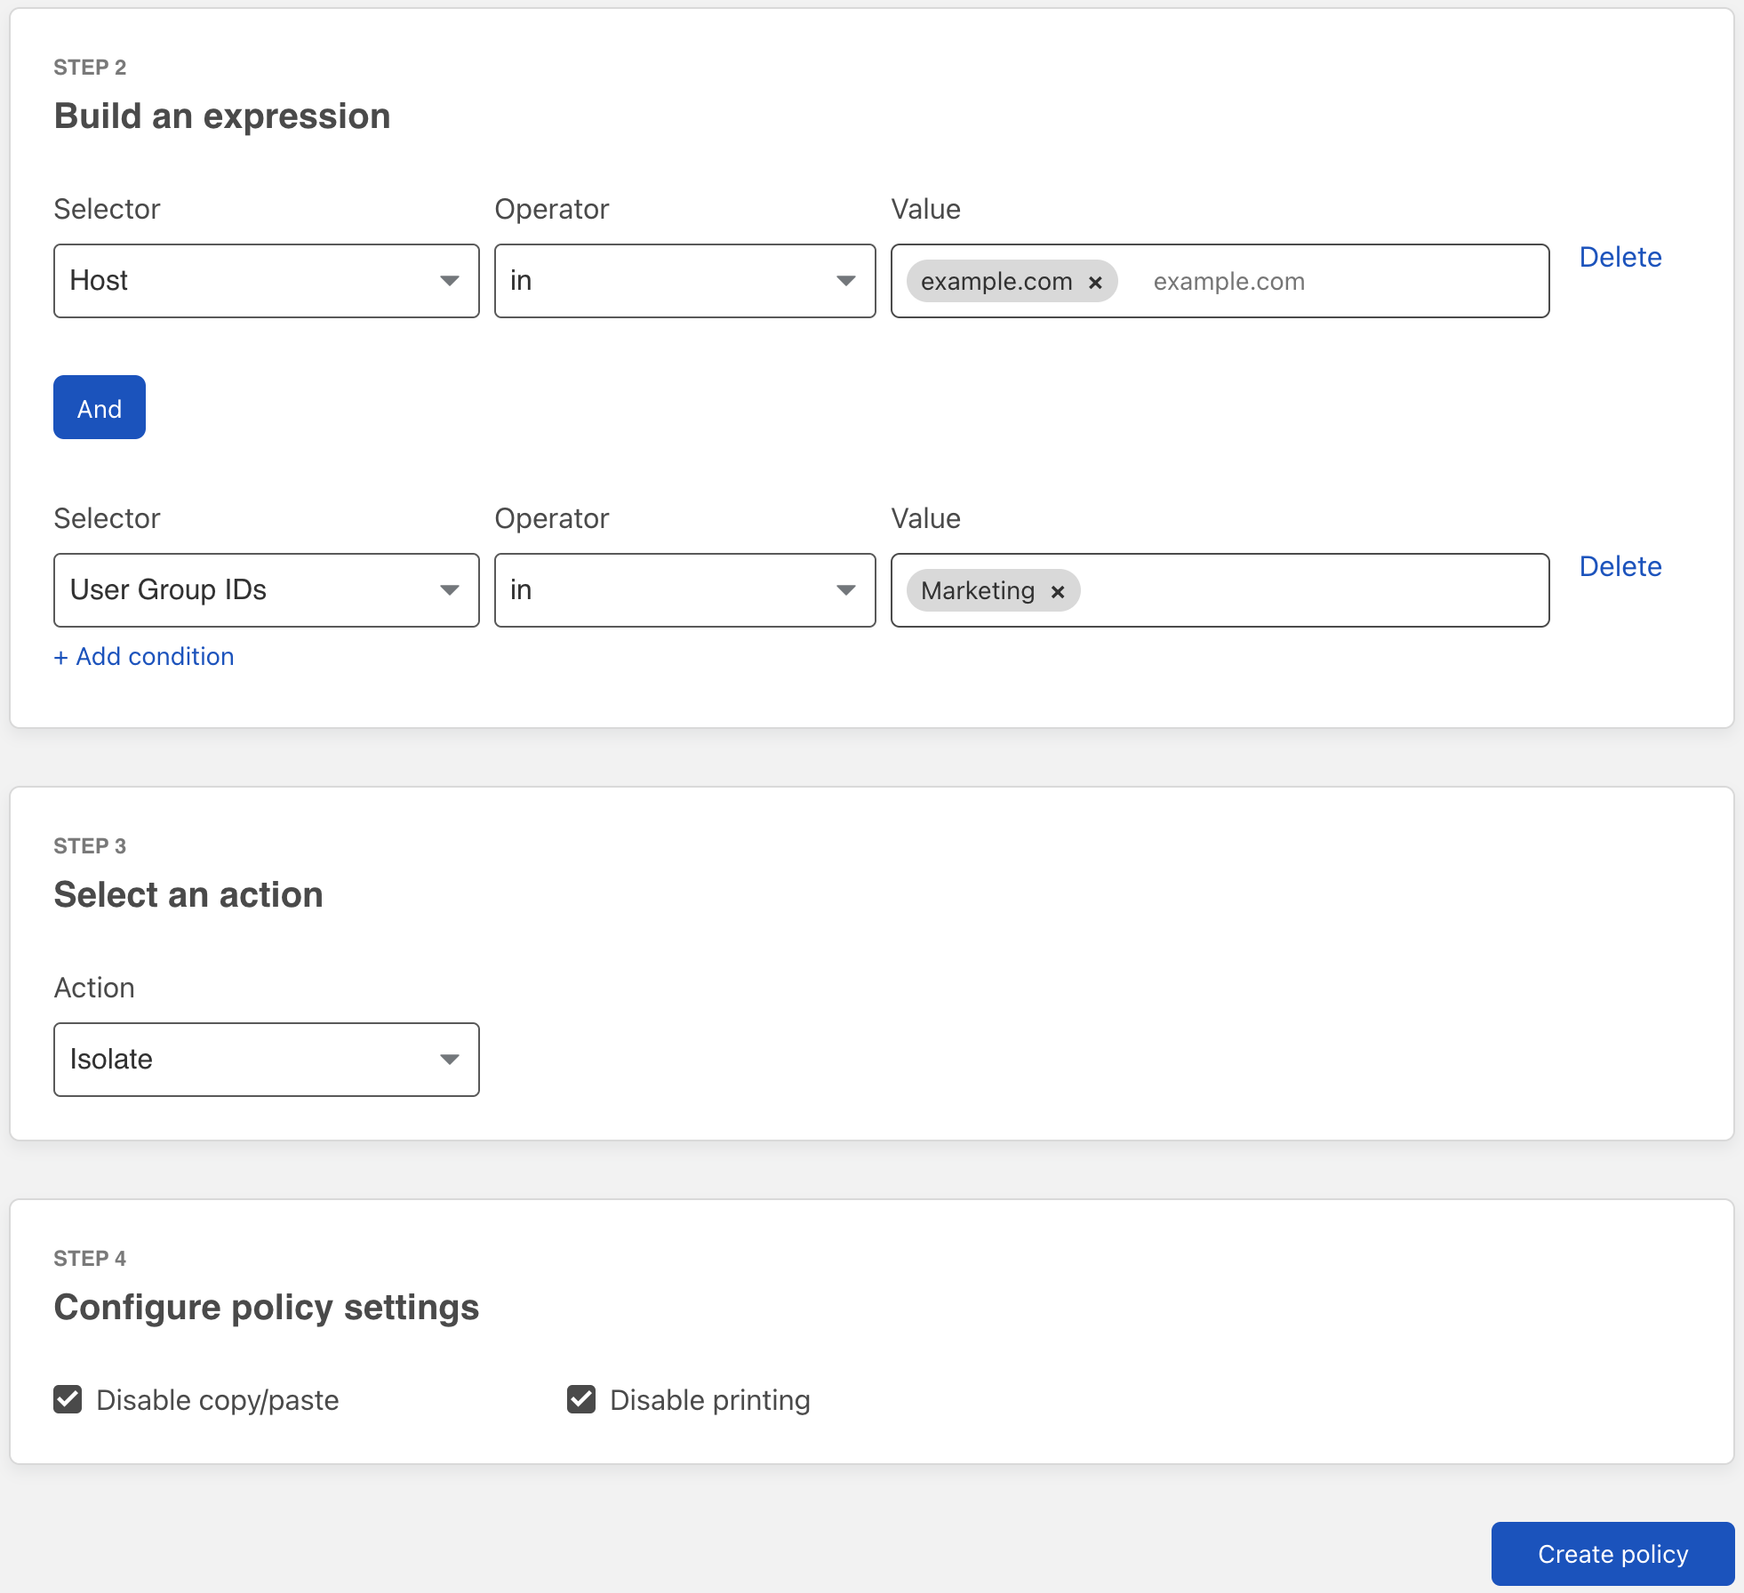Viewport: 1744px width, 1593px height.
Task: Enable the Disable copy/paste setting
Action: (65, 1398)
